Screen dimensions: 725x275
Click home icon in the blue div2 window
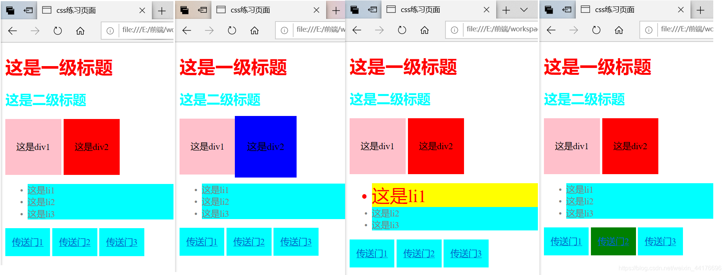click(255, 31)
